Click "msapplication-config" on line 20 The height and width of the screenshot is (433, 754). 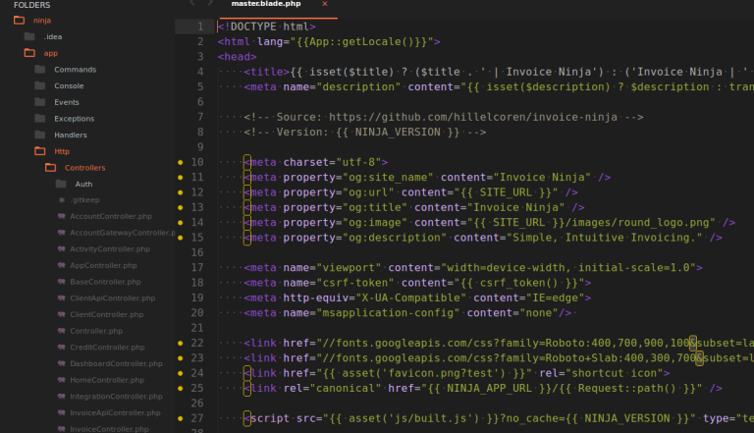[x=388, y=312]
